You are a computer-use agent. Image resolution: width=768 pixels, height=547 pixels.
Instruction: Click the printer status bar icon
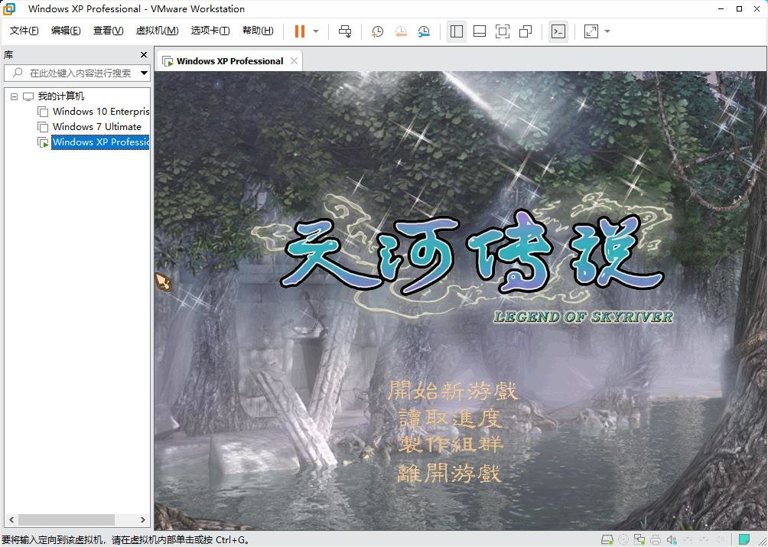(x=656, y=539)
